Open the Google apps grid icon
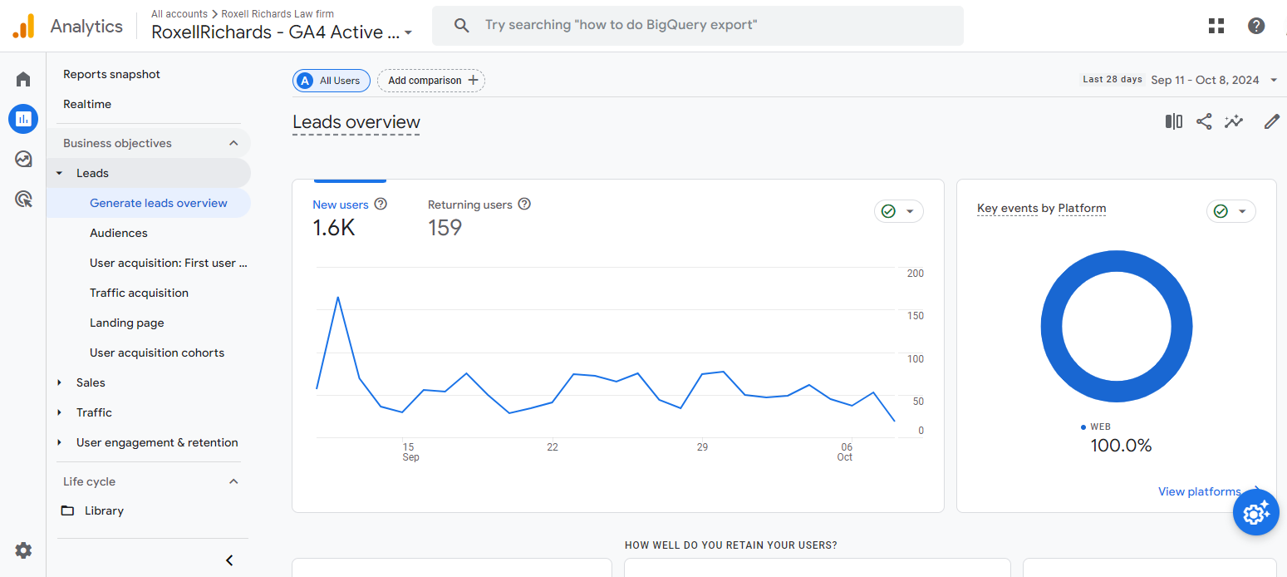1287x577 pixels. [1216, 26]
